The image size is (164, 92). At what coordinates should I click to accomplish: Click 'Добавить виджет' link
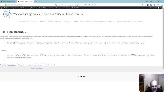36,69
